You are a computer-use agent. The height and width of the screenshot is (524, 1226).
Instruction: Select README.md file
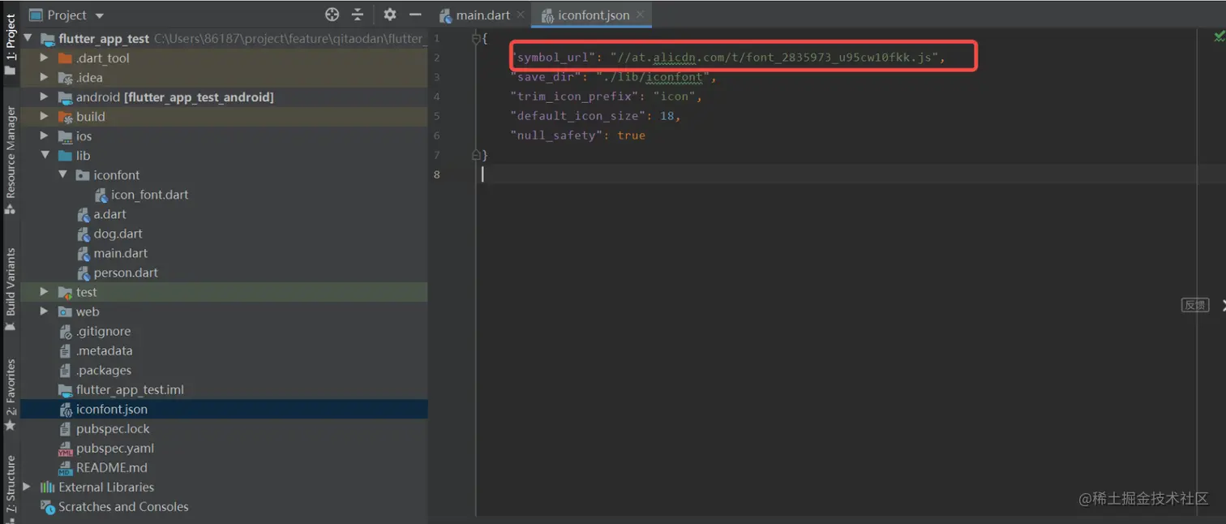(111, 467)
